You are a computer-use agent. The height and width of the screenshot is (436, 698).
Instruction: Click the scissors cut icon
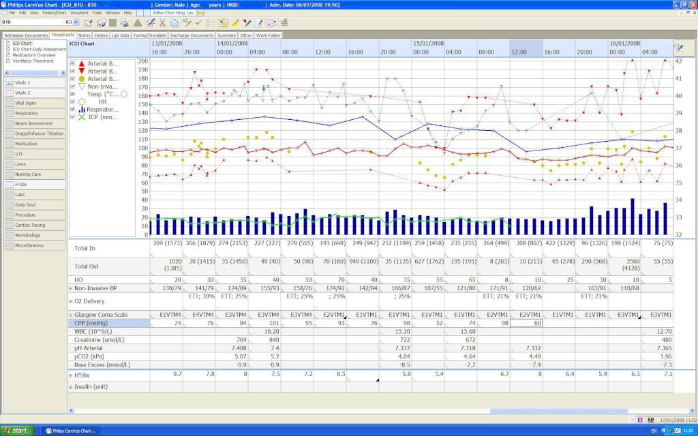coord(162,22)
